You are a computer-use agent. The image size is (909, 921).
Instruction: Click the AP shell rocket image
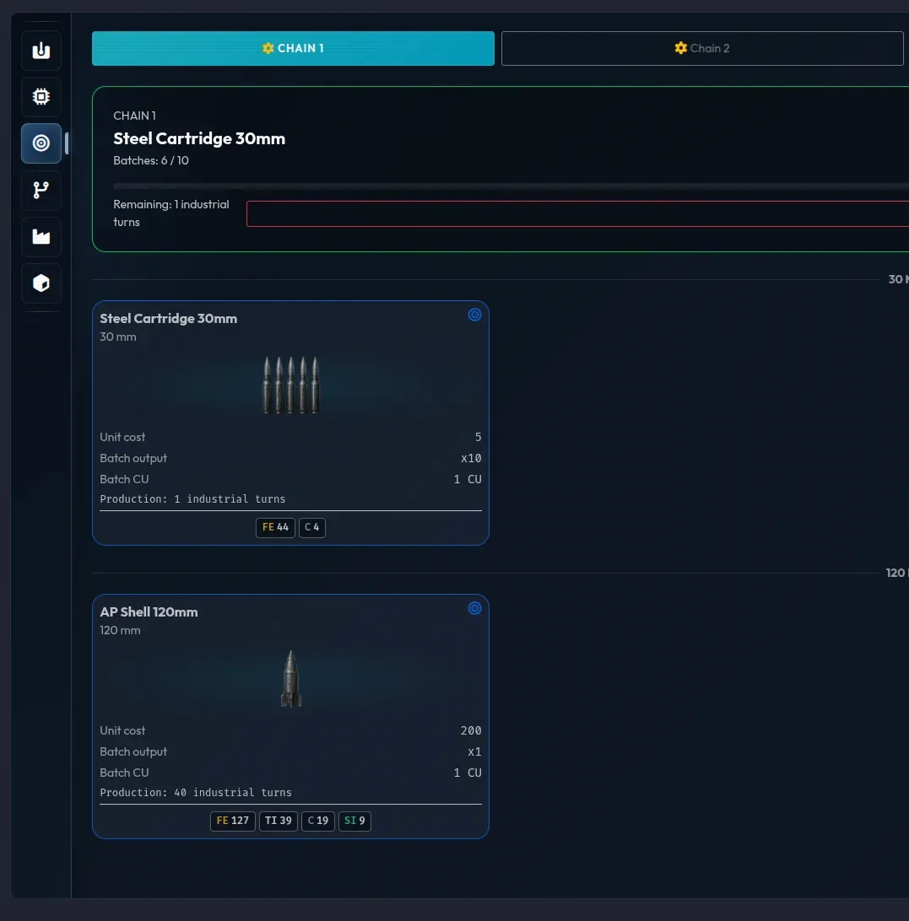click(x=290, y=678)
